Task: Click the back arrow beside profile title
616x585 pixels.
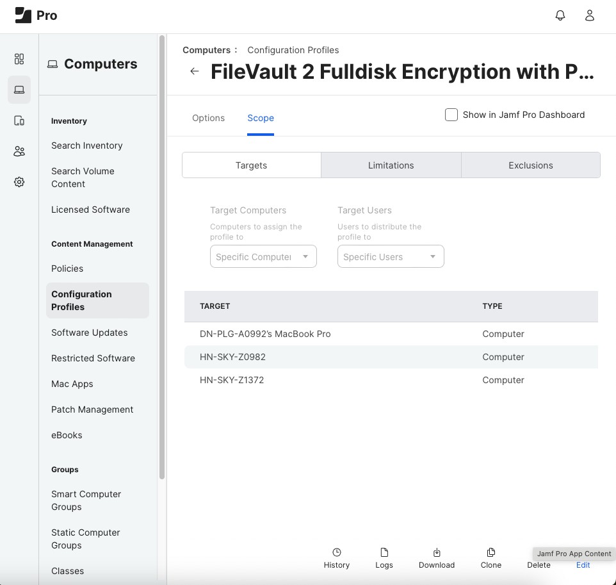Action: pyautogui.click(x=195, y=71)
